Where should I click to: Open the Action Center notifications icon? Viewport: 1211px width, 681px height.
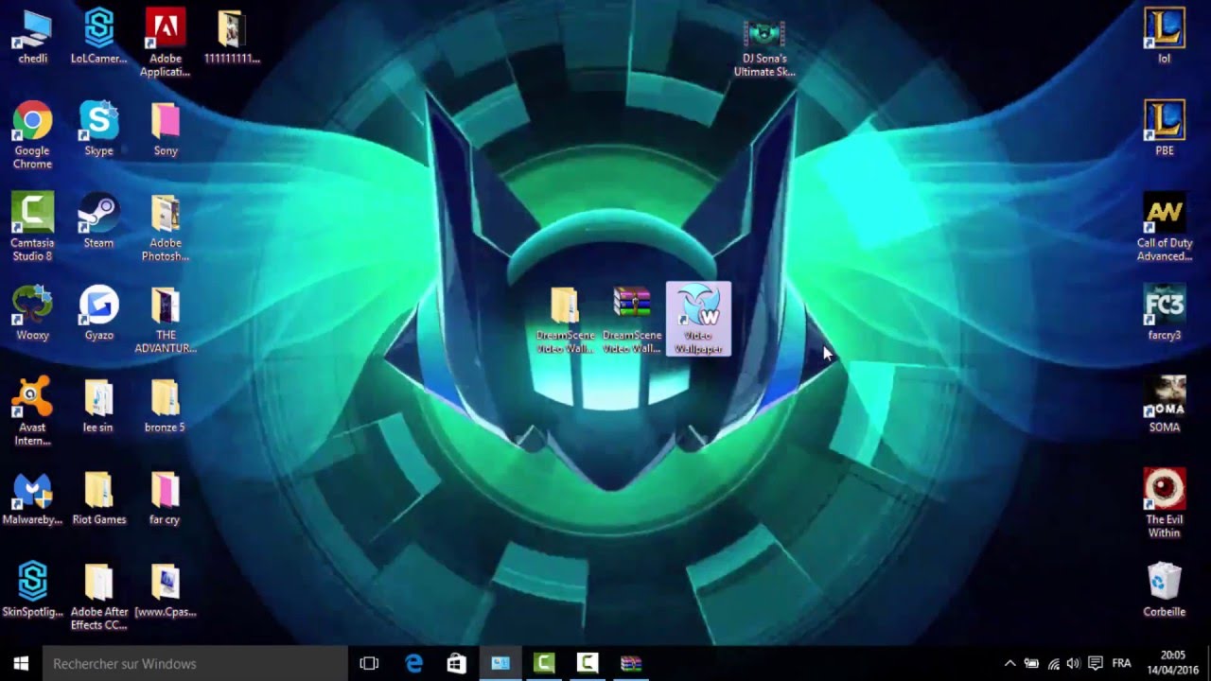pos(1096,664)
